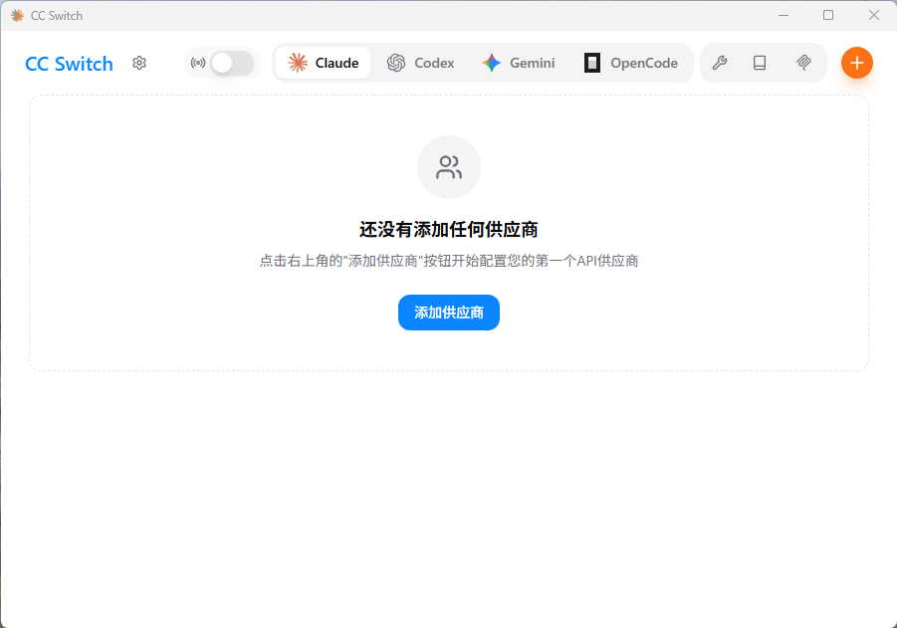Maximize the CC Switch window
The image size is (897, 628).
[828, 15]
